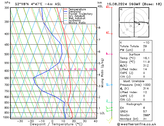Click the StmDir value 288°
Image resolution: width=164 pixels, height=126 pixels.
[147, 115]
